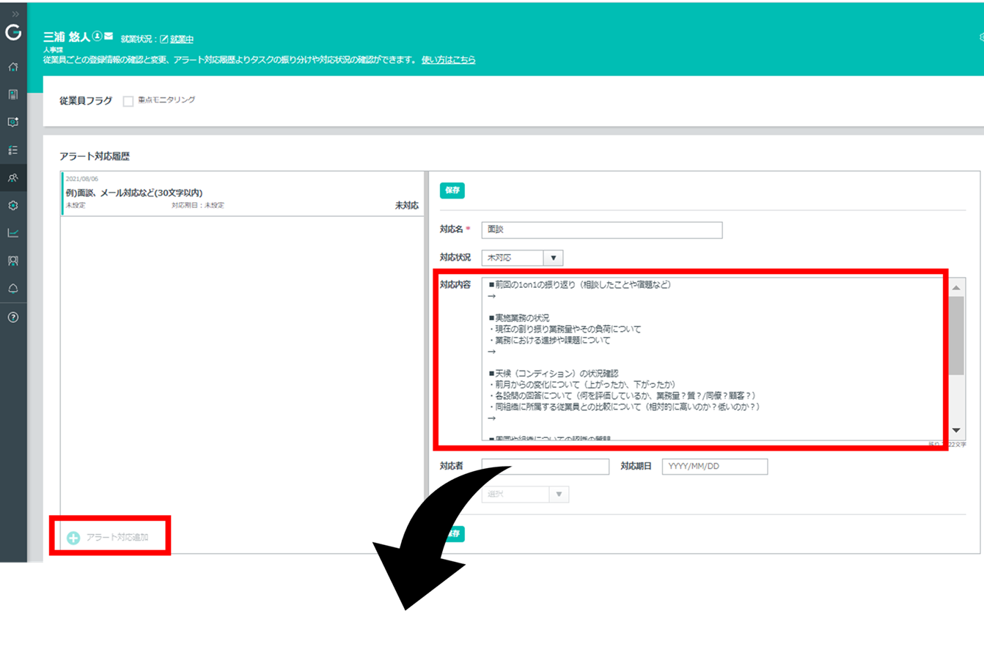The image size is (984, 652).
Task: Open the person presentation board sidebar icon
Action: pos(13,261)
